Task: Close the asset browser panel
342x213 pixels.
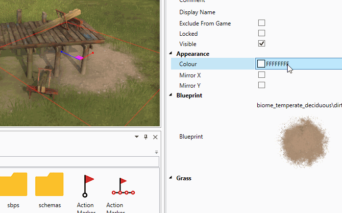Action: coord(155,137)
